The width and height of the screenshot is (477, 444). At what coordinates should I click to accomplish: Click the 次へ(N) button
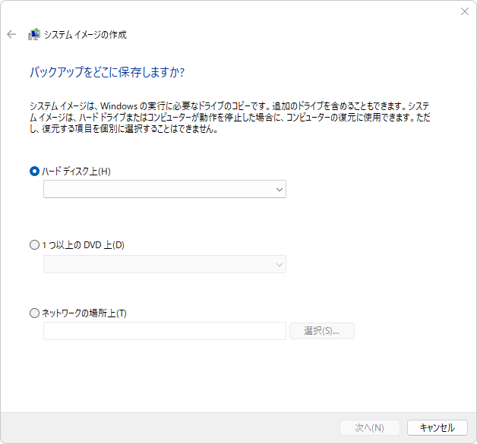tap(370, 427)
